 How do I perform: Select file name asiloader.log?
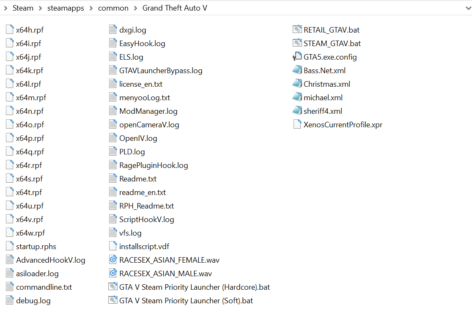[x=37, y=274]
